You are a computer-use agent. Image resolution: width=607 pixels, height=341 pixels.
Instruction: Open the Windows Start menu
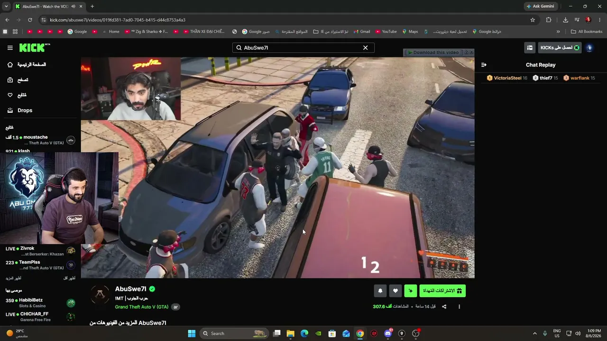192,333
